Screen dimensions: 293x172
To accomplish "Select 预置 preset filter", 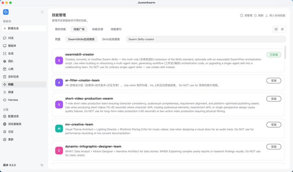I will tap(58, 39).
